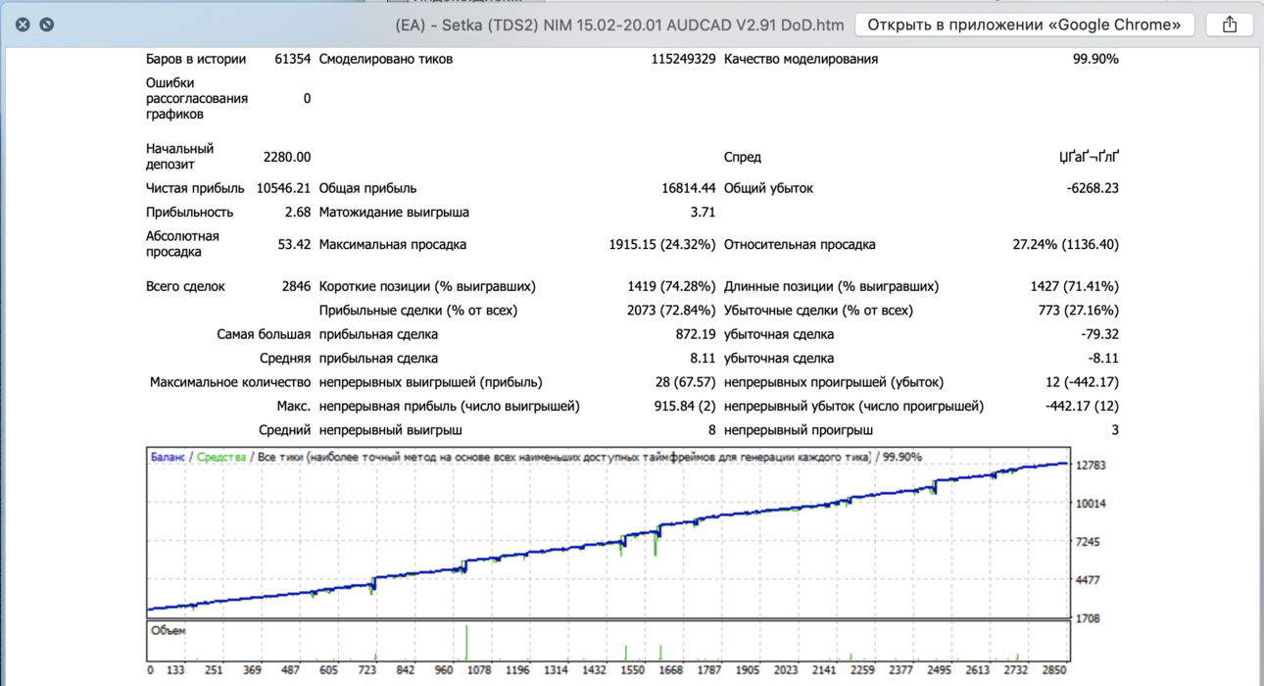Screen dimensions: 1264x686
Task: Click the Качество моделирования label
Action: (801, 59)
